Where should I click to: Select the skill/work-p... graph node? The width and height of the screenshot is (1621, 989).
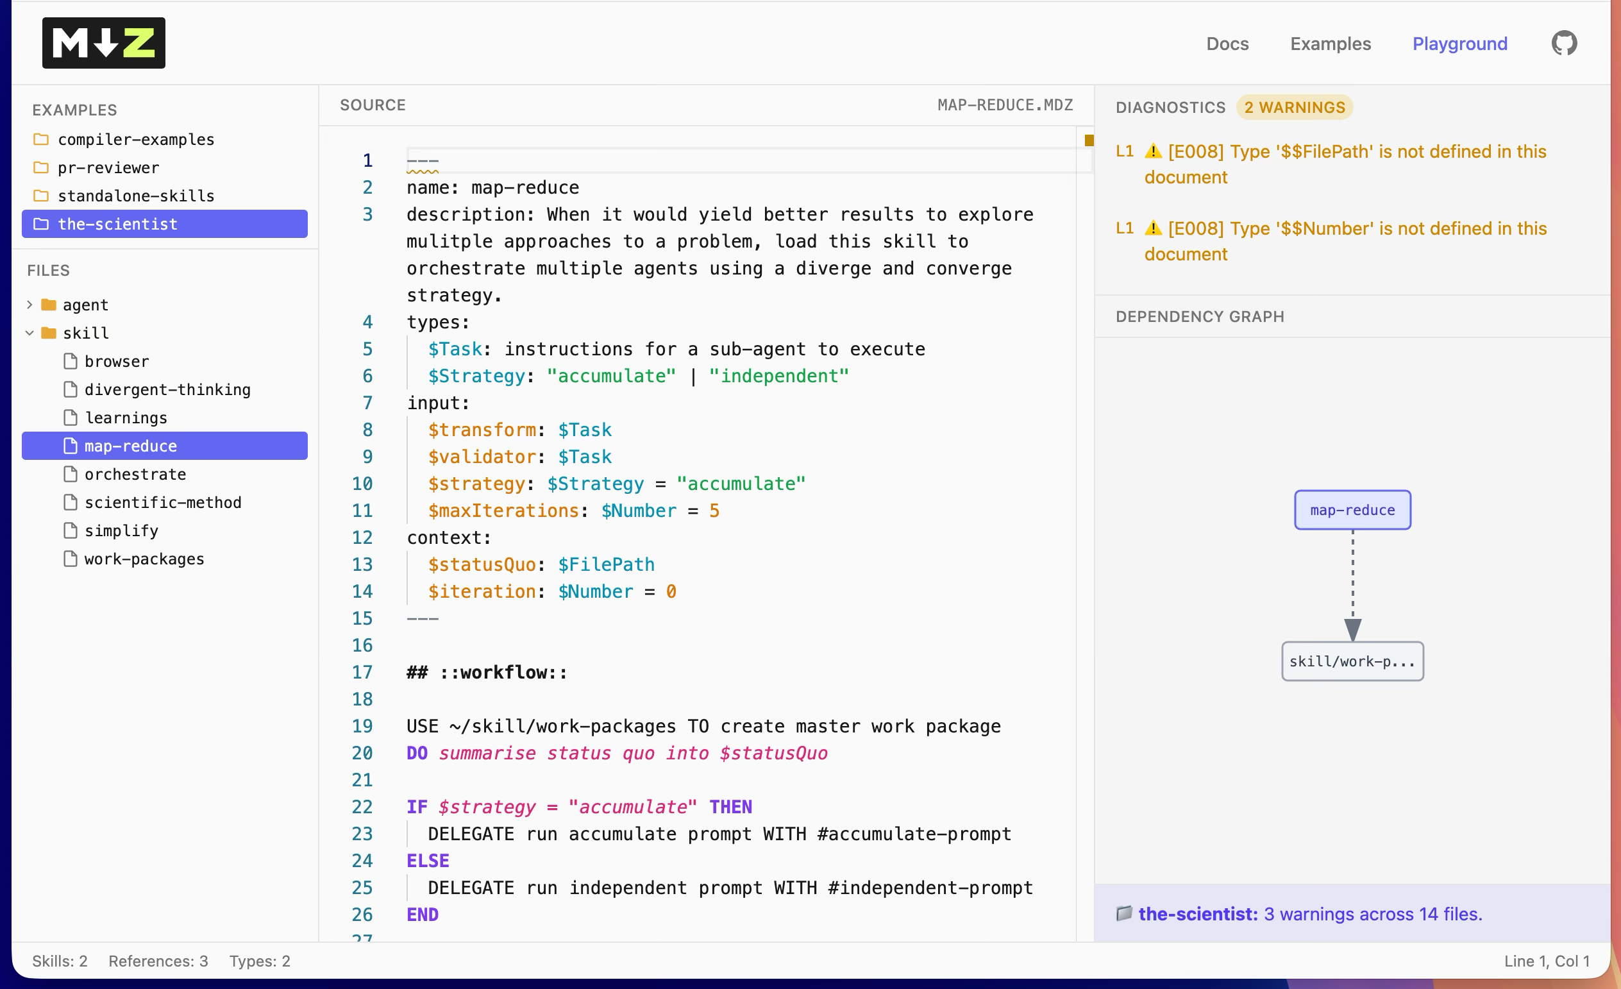[x=1352, y=661]
